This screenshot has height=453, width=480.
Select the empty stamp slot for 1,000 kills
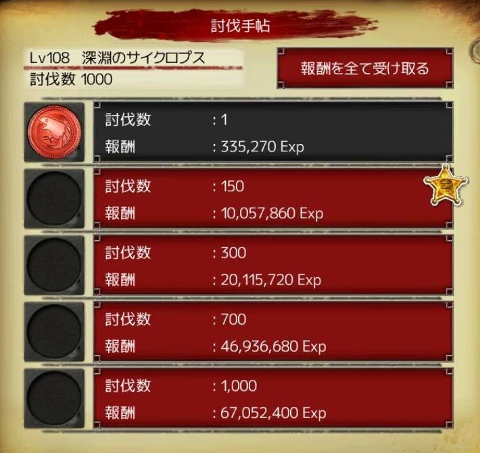[x=54, y=398]
